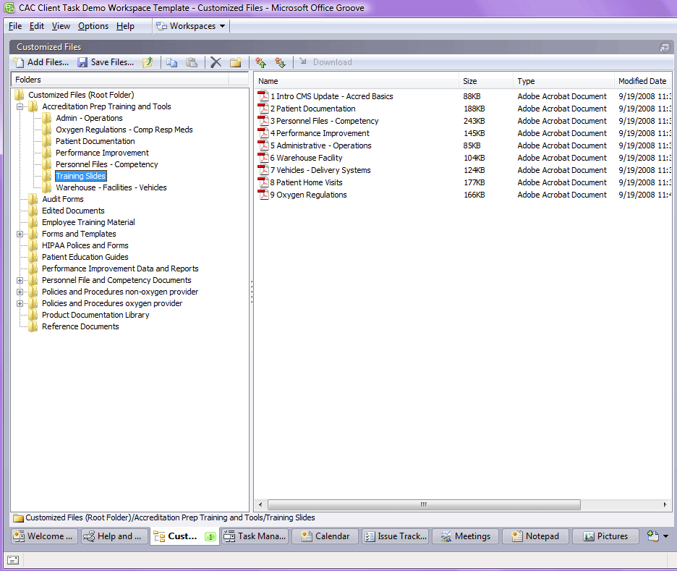
Task: Expand Policies and Procedures oxygen provider
Action: 20,304
